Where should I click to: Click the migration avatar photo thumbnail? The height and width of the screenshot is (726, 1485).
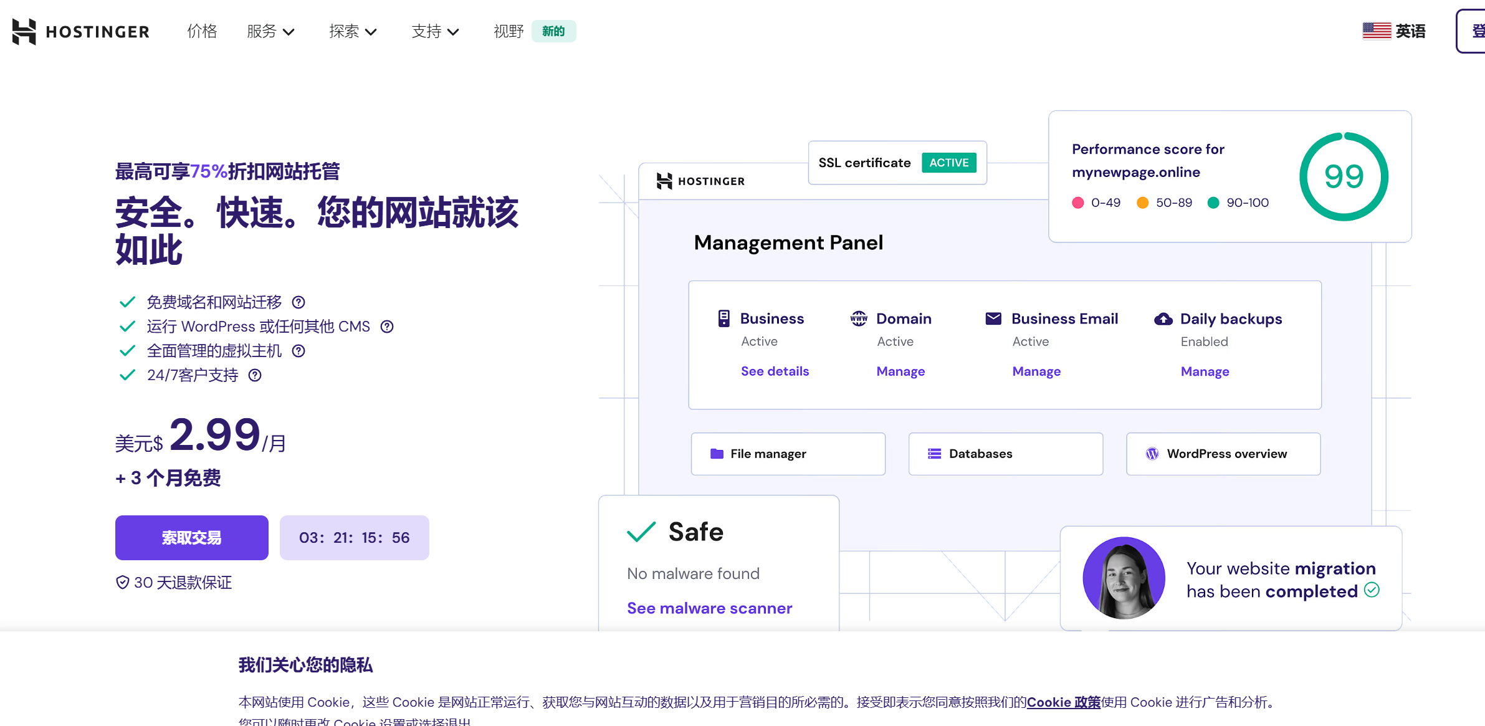1124,578
